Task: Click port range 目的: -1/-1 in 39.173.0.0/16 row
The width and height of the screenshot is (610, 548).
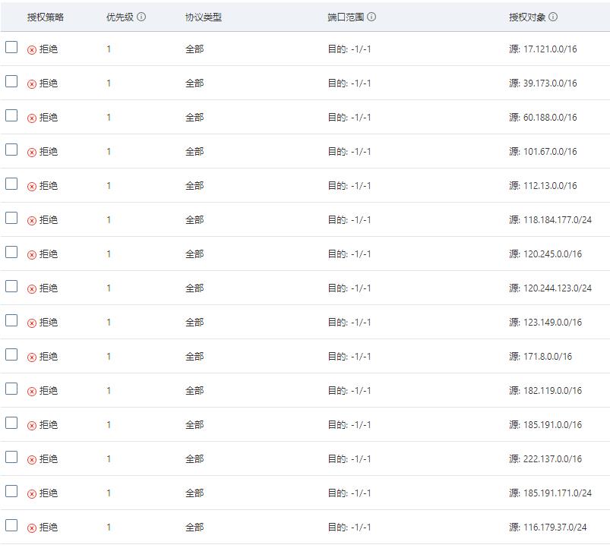Action: (349, 83)
